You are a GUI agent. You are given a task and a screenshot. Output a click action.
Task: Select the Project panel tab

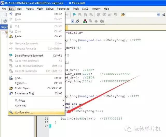point(4,27)
